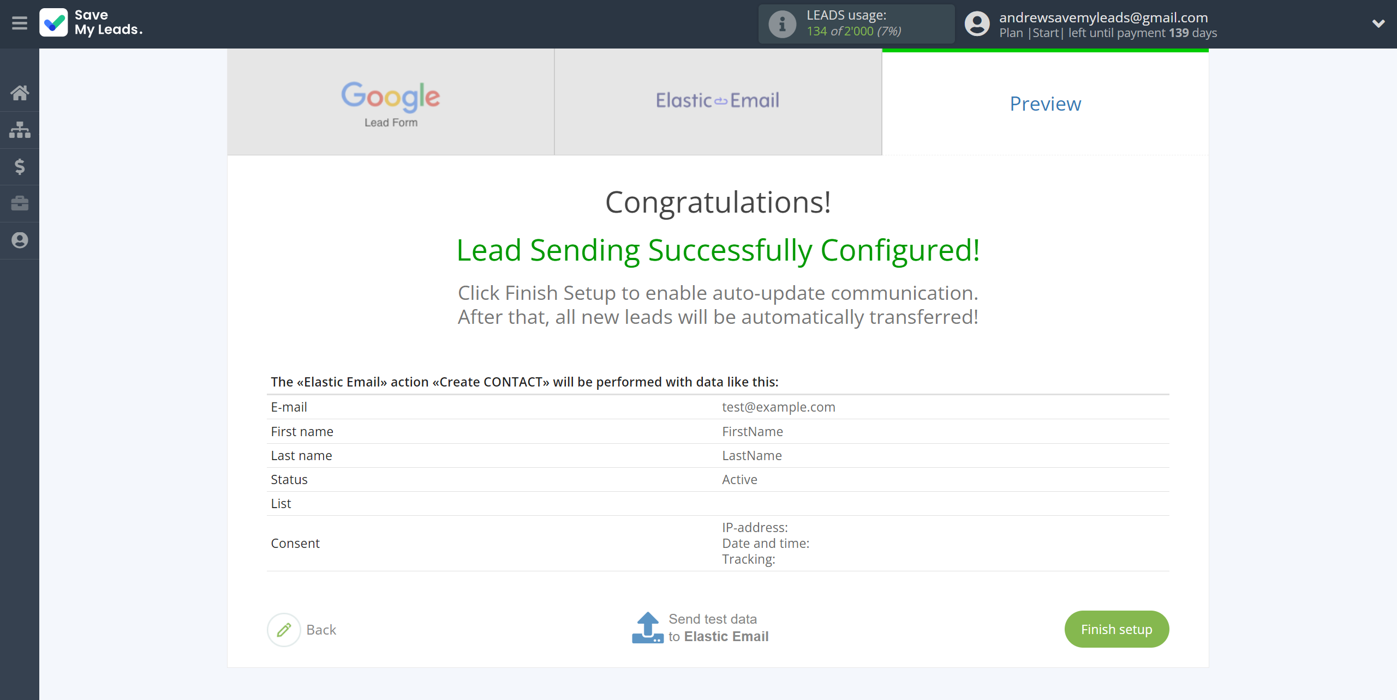This screenshot has width=1397, height=700.
Task: Click the Elastic Email integration panel
Action: point(717,101)
